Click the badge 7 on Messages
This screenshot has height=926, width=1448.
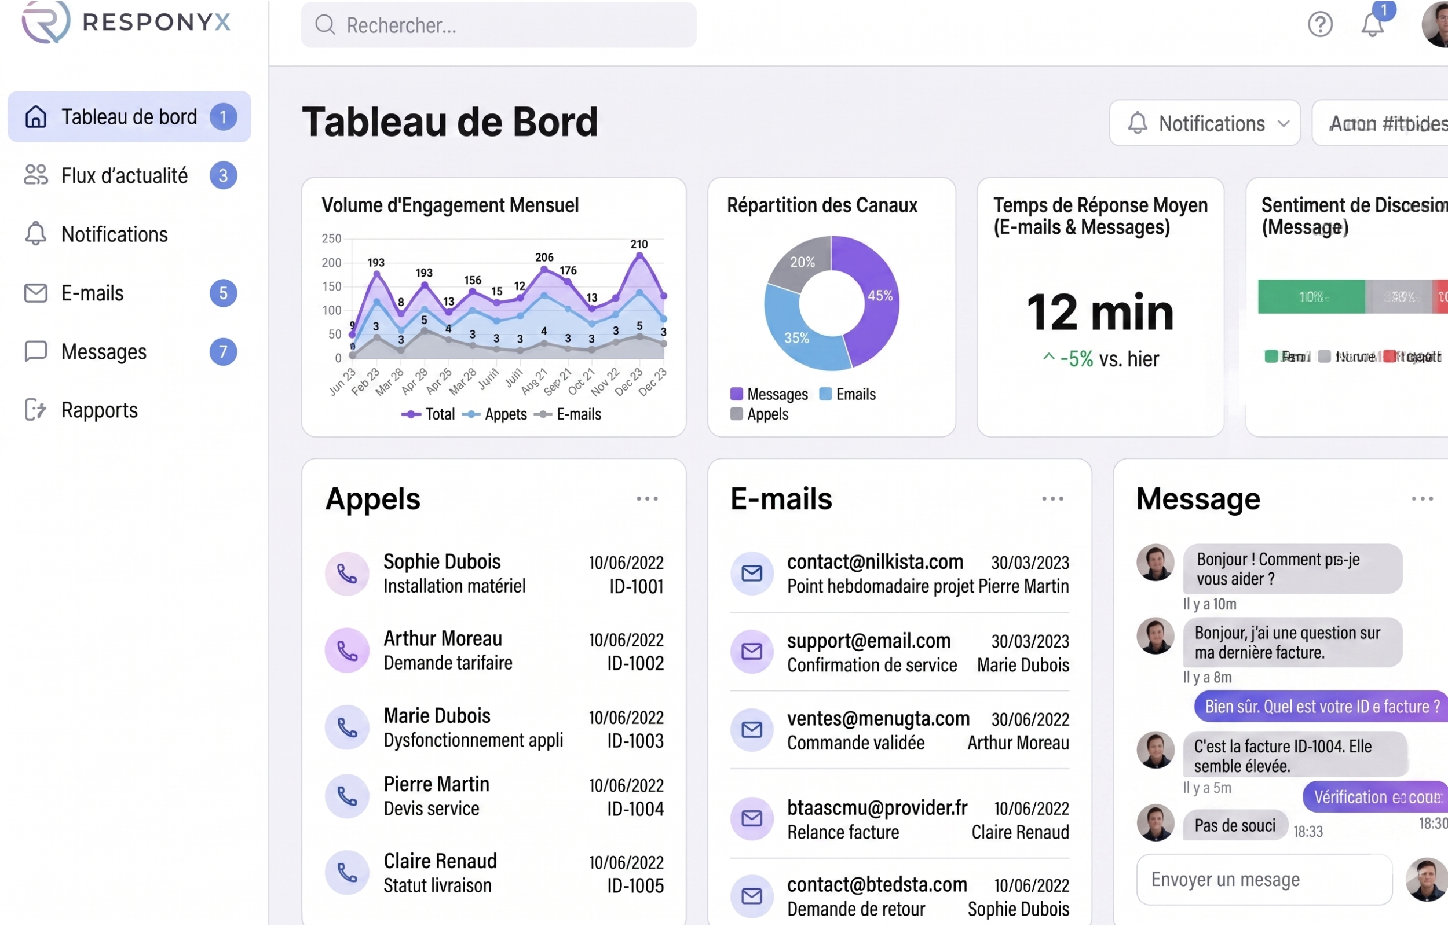(223, 351)
